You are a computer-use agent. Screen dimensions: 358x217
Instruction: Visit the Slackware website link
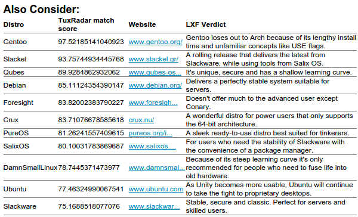(154, 206)
